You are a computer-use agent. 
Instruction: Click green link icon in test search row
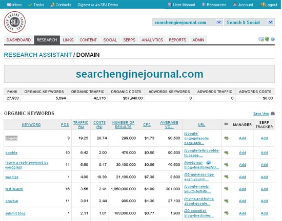(x=226, y=189)
